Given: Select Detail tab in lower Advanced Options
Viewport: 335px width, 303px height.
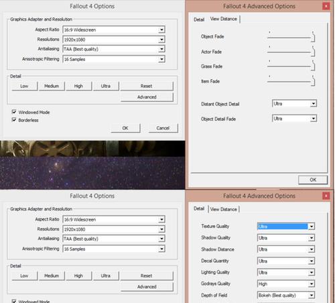Looking at the screenshot, I should [x=199, y=208].
